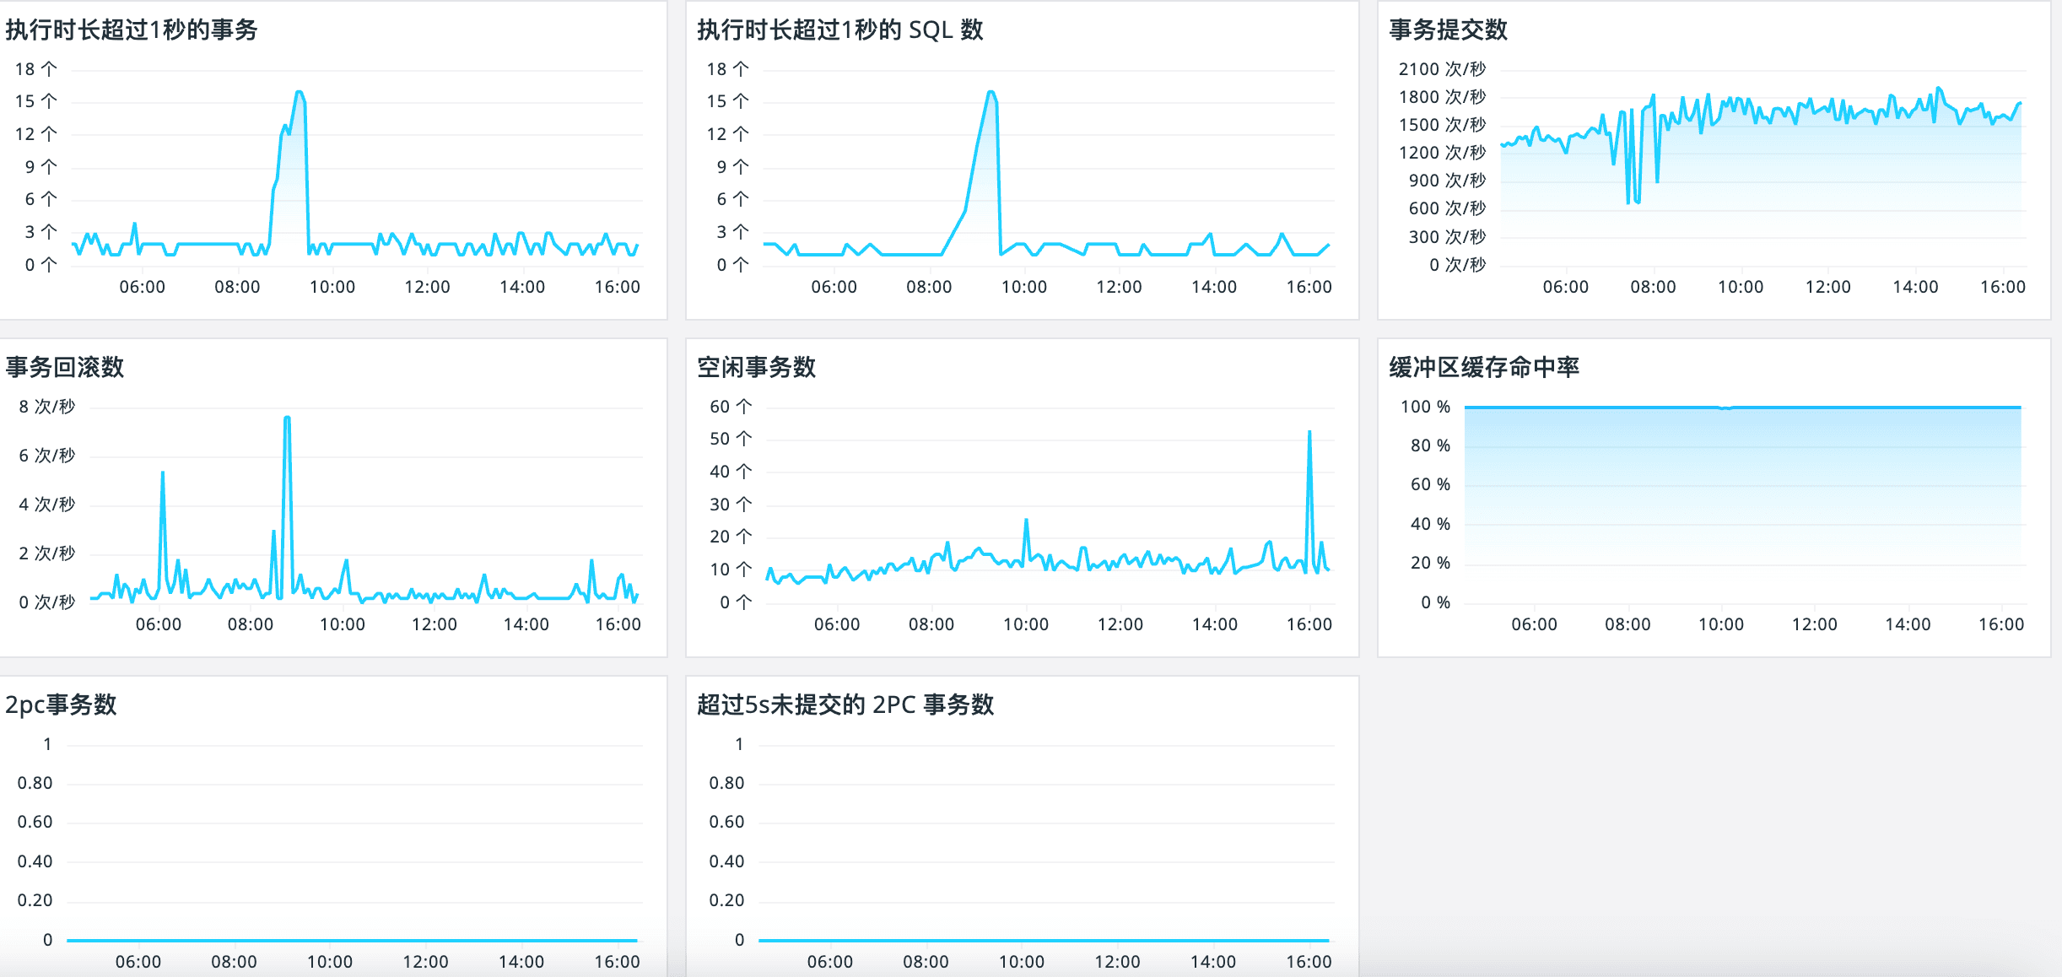Click the peak in 执行时长超过1秒的 SQL 数 chart
The image size is (2062, 977).
pos(991,93)
